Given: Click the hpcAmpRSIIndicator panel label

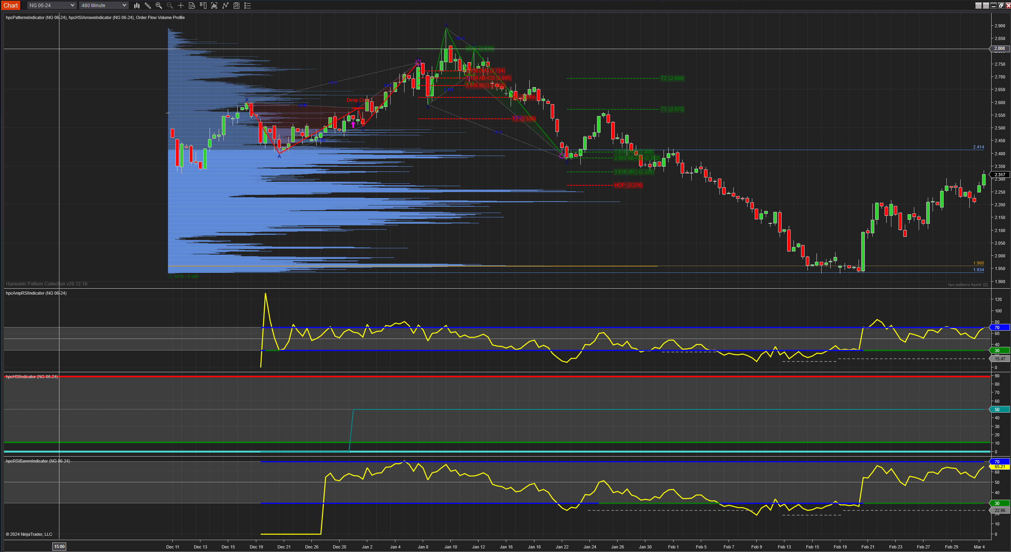Looking at the screenshot, I should pyautogui.click(x=36, y=293).
